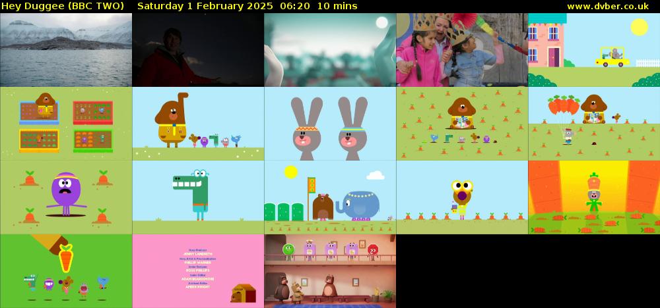The width and height of the screenshot is (660, 308).
Task: Open the dark thumbnail of person in red jacket
Action: click(198, 50)
